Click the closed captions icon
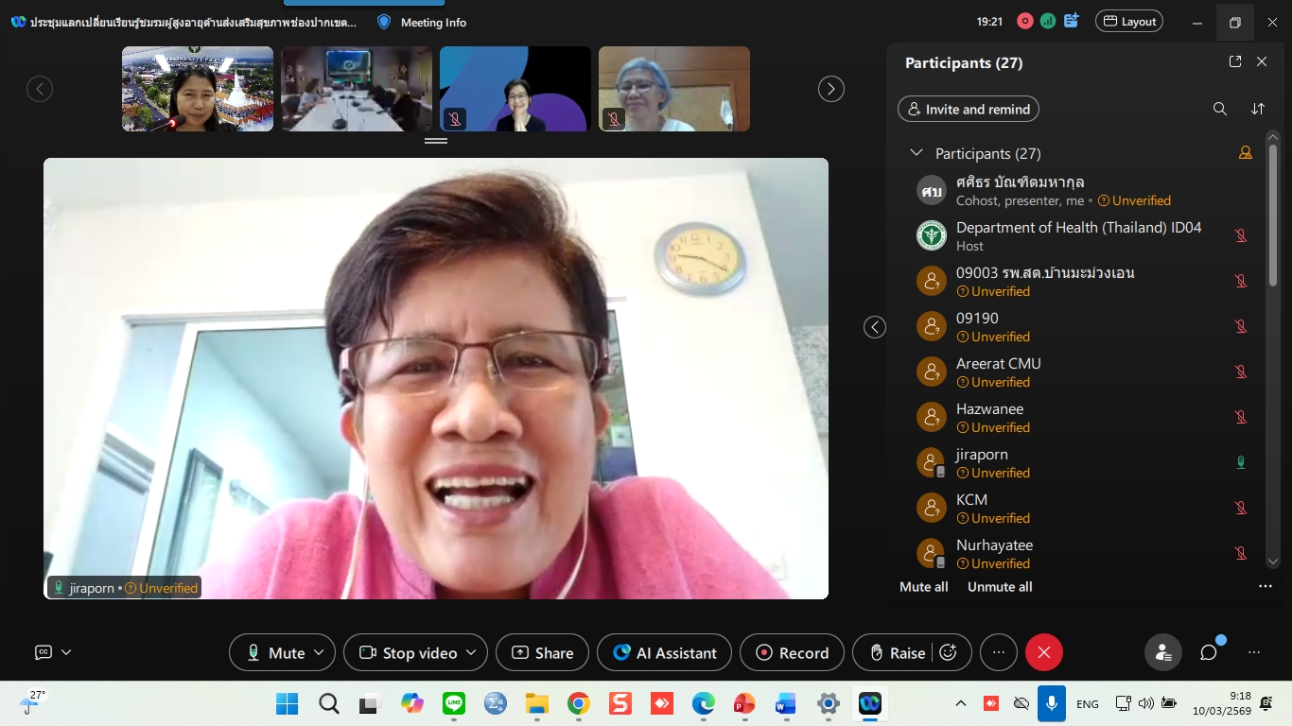Viewport: 1292px width, 726px height. click(44, 652)
